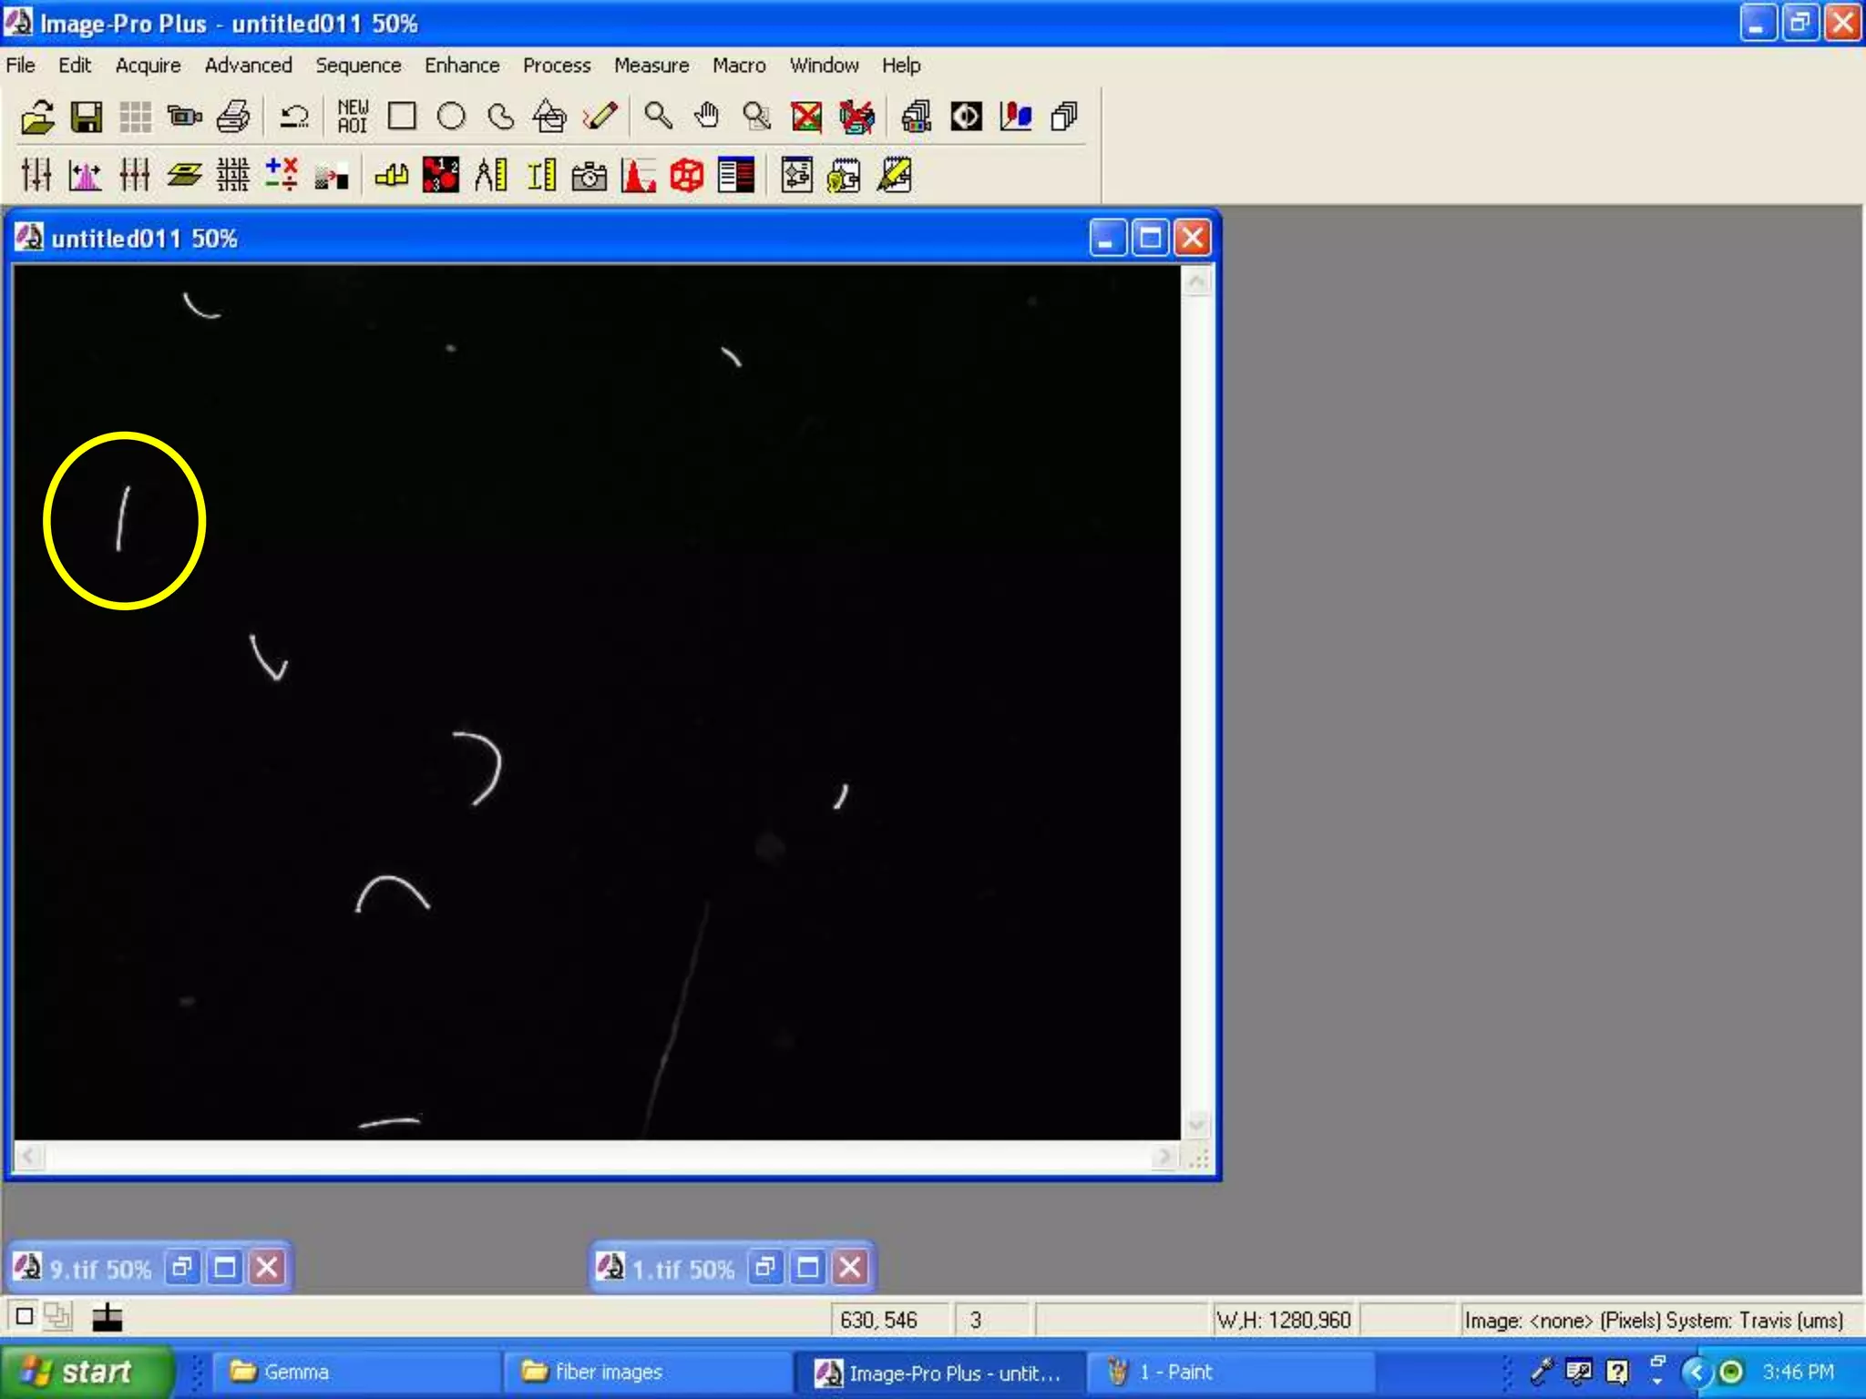The image size is (1866, 1399).
Task: Open the Enhance menu
Action: (462, 66)
